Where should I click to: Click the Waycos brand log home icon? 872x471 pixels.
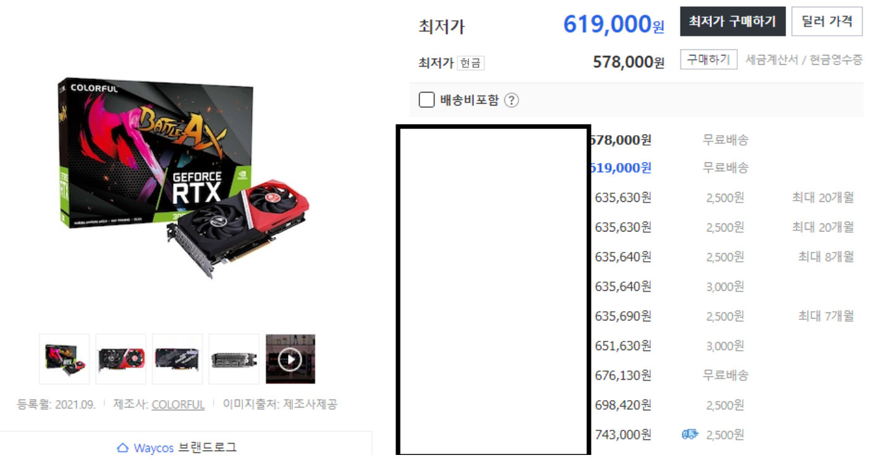point(123,448)
